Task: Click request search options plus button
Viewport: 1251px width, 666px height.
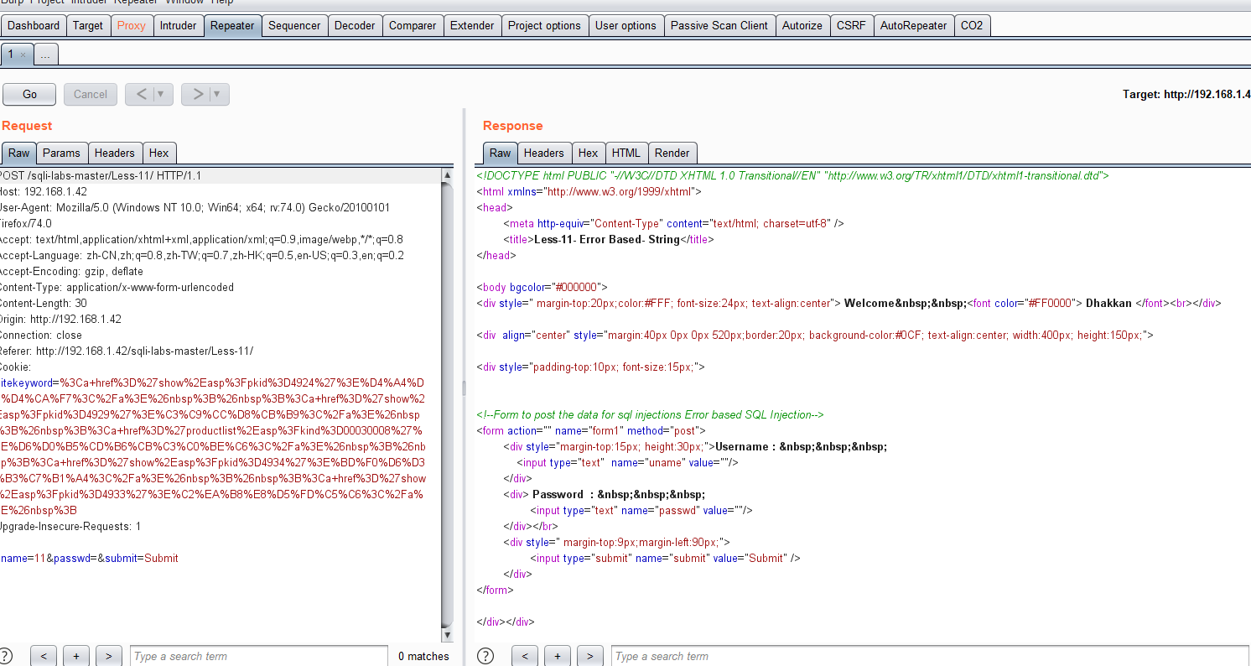Action: 75,656
